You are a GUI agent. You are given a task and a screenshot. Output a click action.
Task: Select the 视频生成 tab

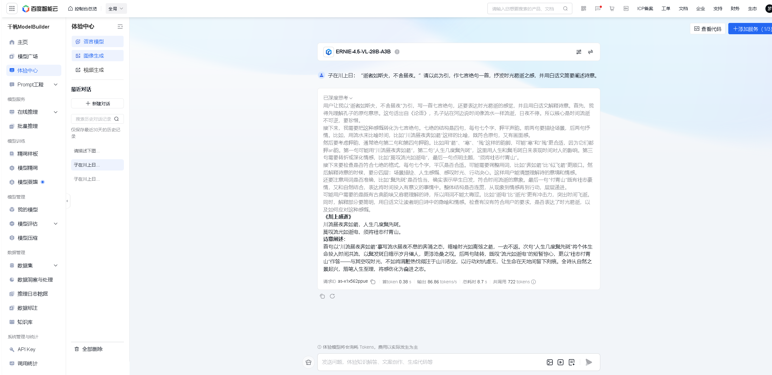(97, 70)
